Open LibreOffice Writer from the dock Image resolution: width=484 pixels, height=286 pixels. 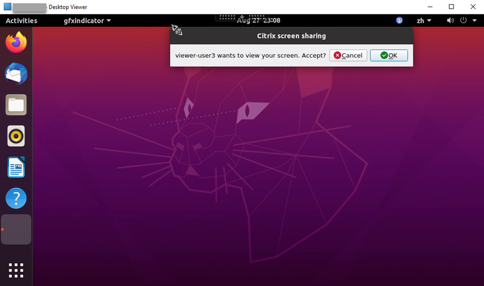coord(16,167)
